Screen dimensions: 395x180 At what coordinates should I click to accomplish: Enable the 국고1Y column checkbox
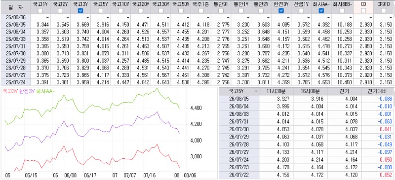pos(40,10)
